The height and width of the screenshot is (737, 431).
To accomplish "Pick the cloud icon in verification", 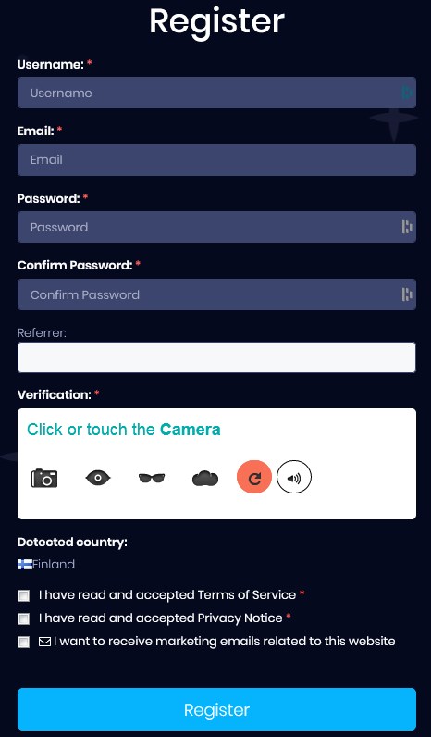I will 205,479.
